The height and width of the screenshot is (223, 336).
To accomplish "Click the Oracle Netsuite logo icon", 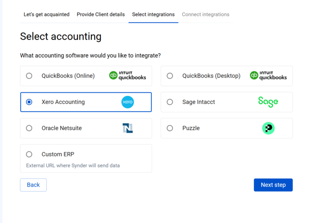I will [x=127, y=128].
